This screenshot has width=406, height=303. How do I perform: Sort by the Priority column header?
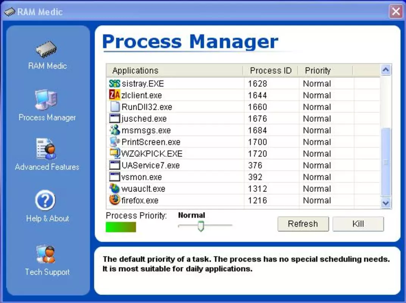(x=325, y=70)
